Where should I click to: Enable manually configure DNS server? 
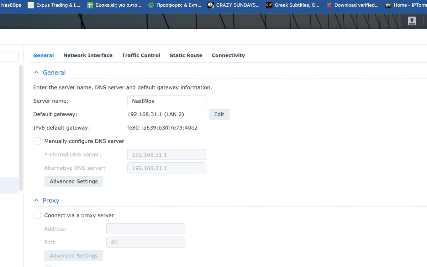[x=37, y=141]
